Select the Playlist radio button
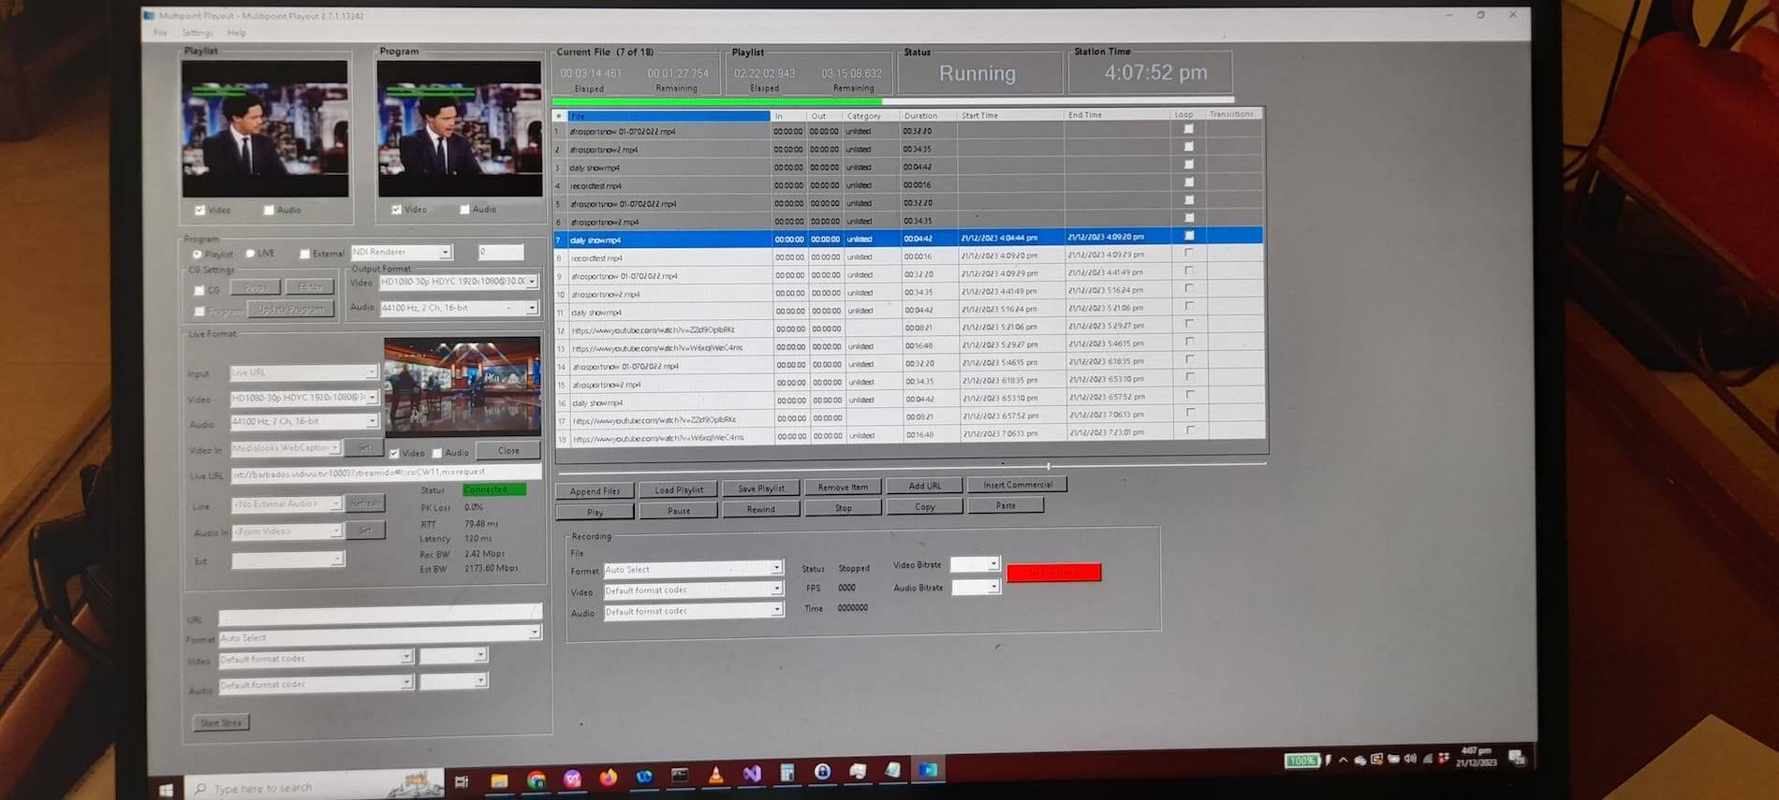 (x=197, y=255)
